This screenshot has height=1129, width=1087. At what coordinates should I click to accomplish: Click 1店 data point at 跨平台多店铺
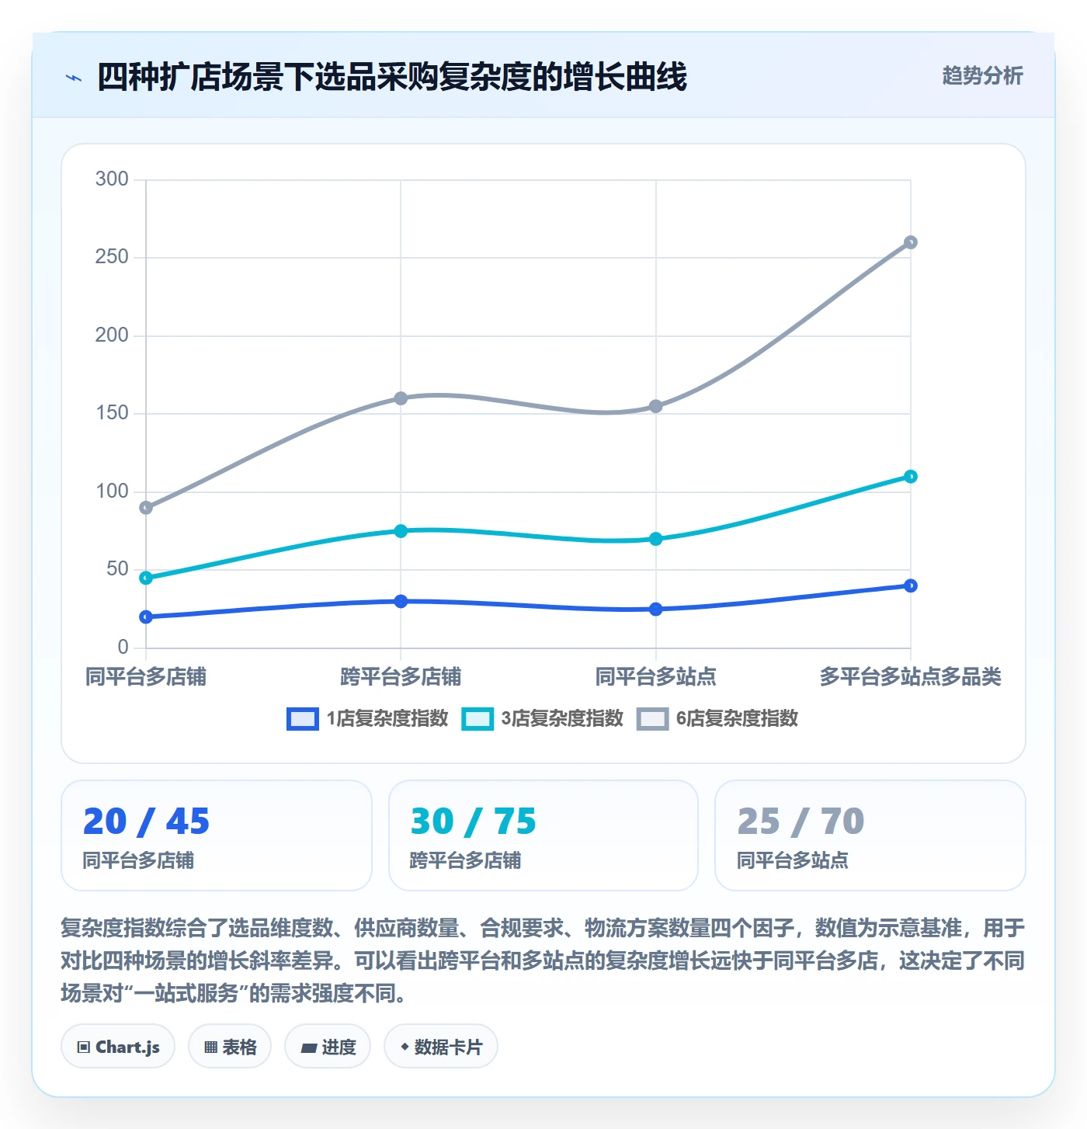[401, 601]
